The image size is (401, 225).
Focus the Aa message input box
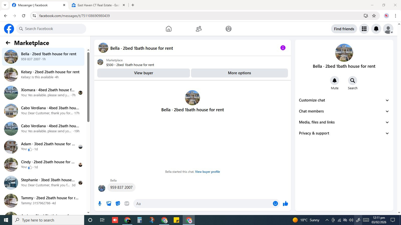[203, 203]
